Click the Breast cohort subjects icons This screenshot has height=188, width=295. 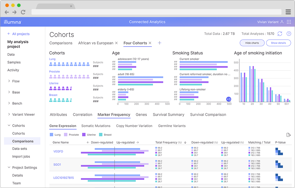tap(60, 100)
